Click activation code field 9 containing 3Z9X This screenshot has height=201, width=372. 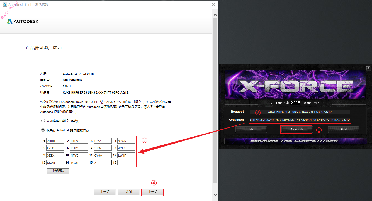[55, 155]
